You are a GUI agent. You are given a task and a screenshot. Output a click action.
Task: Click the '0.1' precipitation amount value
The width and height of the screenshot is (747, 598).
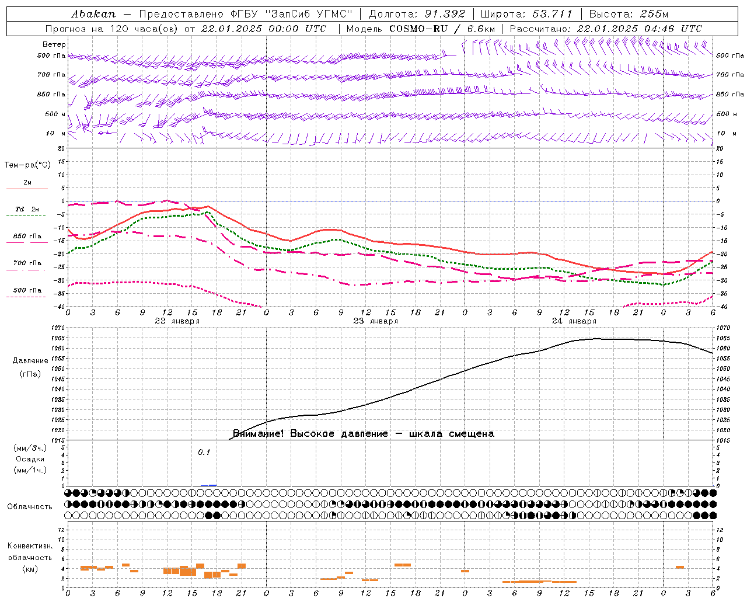click(x=204, y=452)
